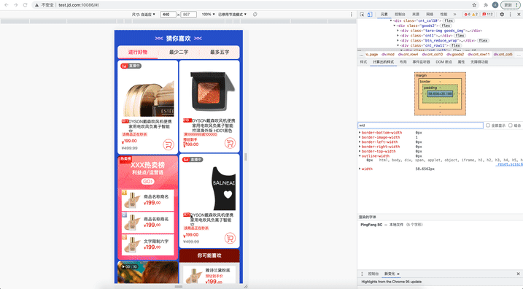This screenshot has height=289, width=523.
Task: Switch to the drawer 控制台 tab
Action: 373,274
